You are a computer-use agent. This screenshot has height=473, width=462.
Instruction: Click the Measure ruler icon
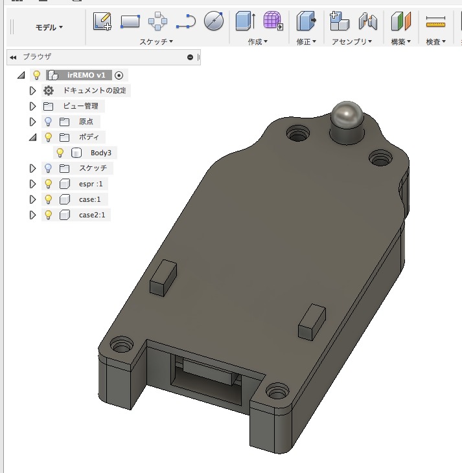(435, 22)
